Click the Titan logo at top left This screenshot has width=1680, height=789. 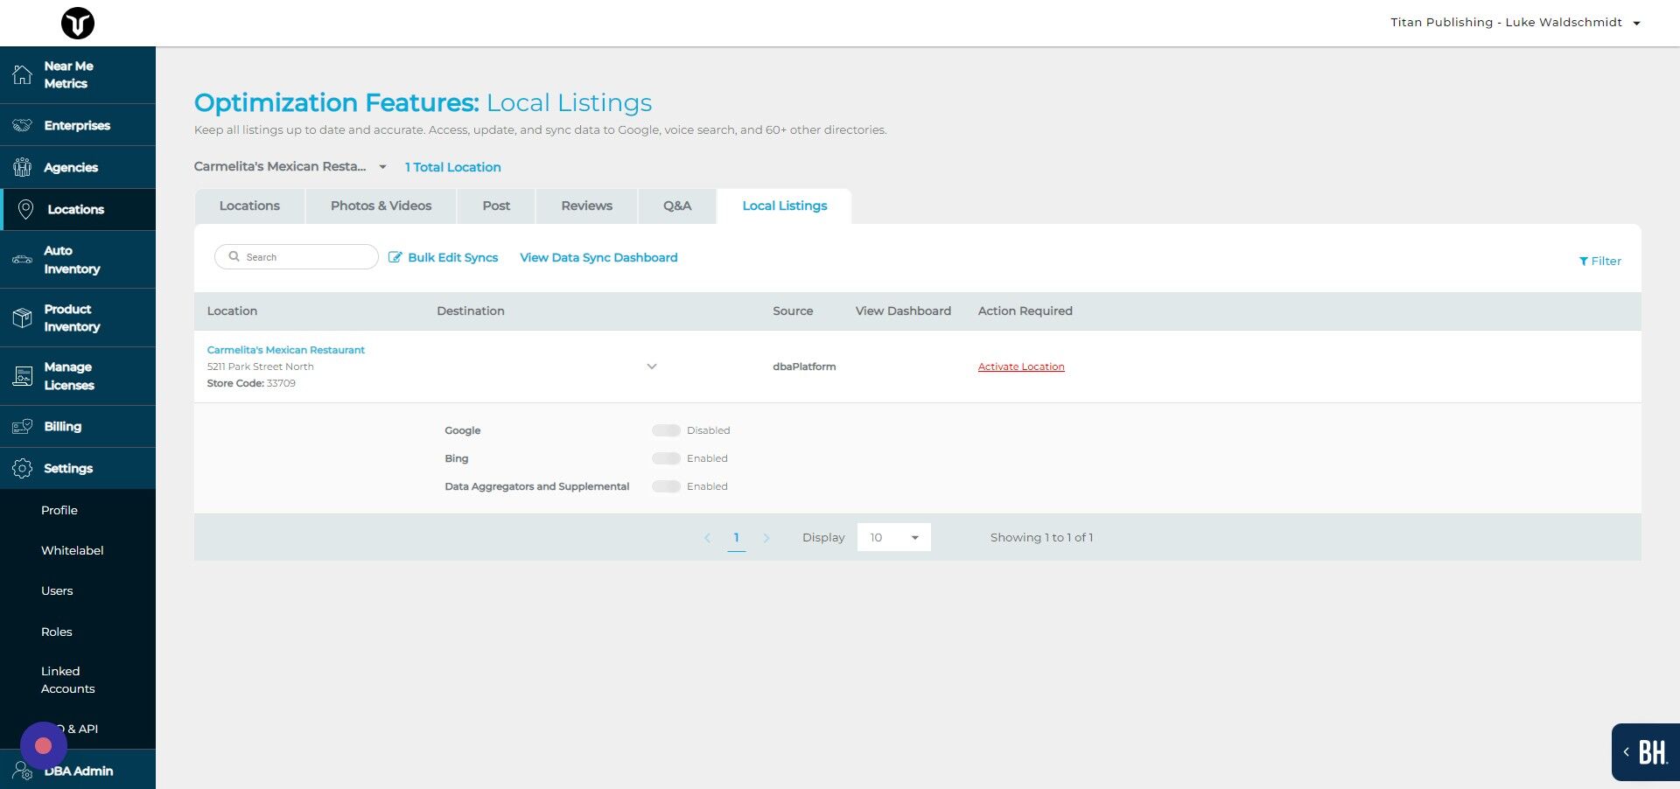[x=78, y=23]
